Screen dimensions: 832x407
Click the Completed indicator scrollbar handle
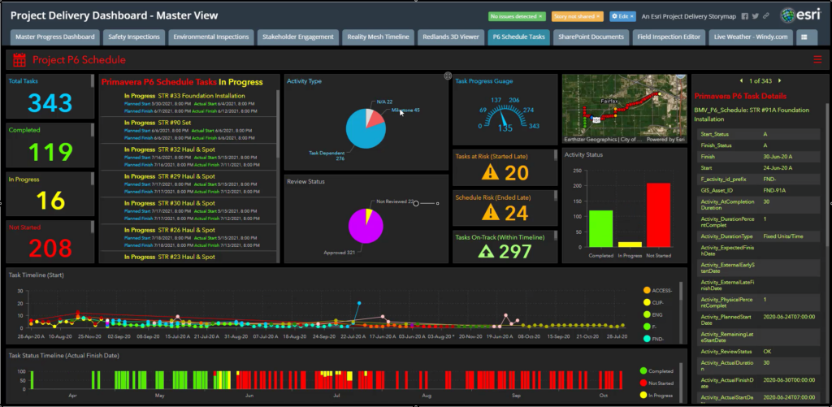point(93,131)
